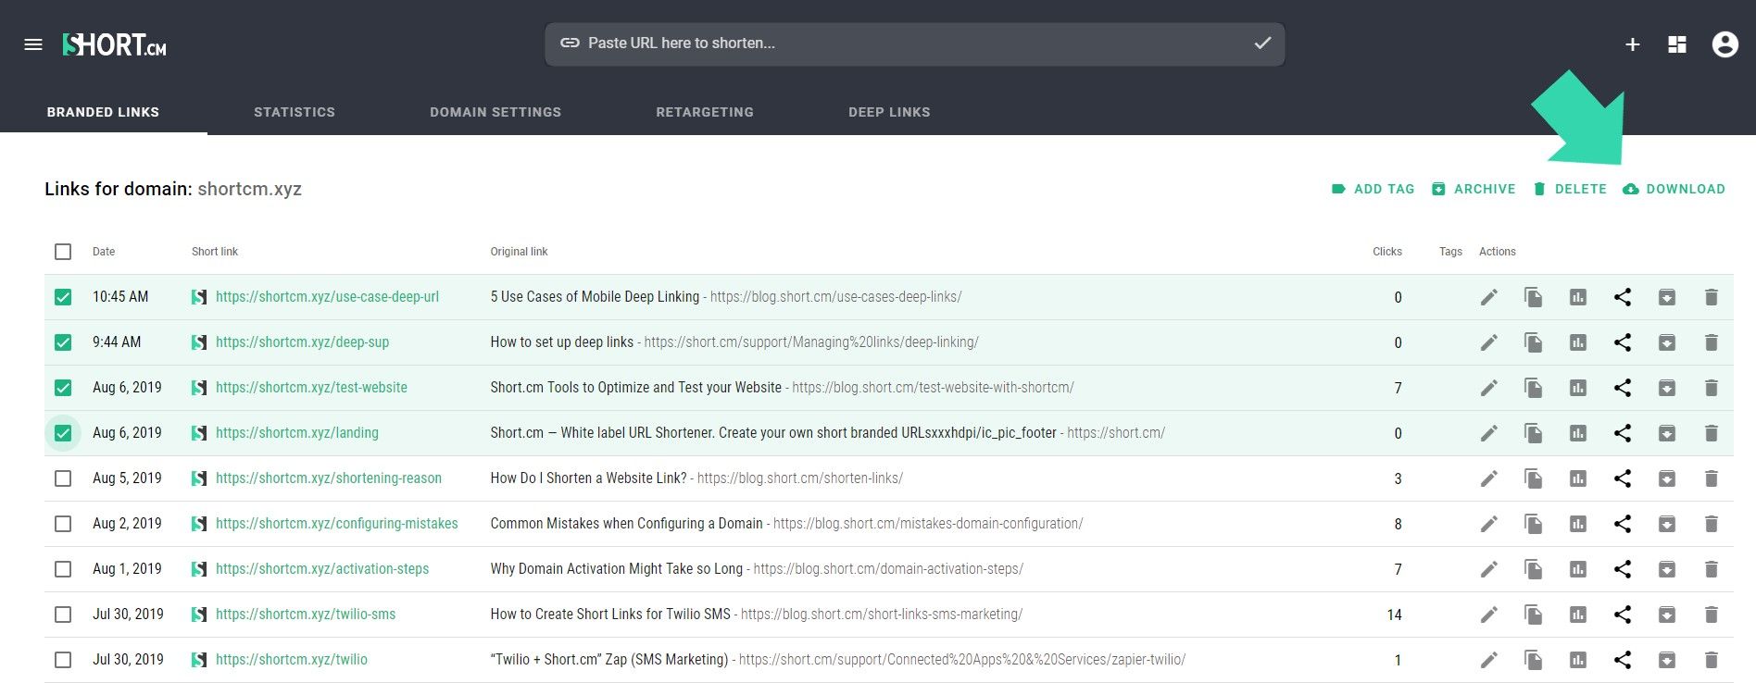The height and width of the screenshot is (683, 1756).
Task: Archive the deep-sup link
Action: (1667, 342)
